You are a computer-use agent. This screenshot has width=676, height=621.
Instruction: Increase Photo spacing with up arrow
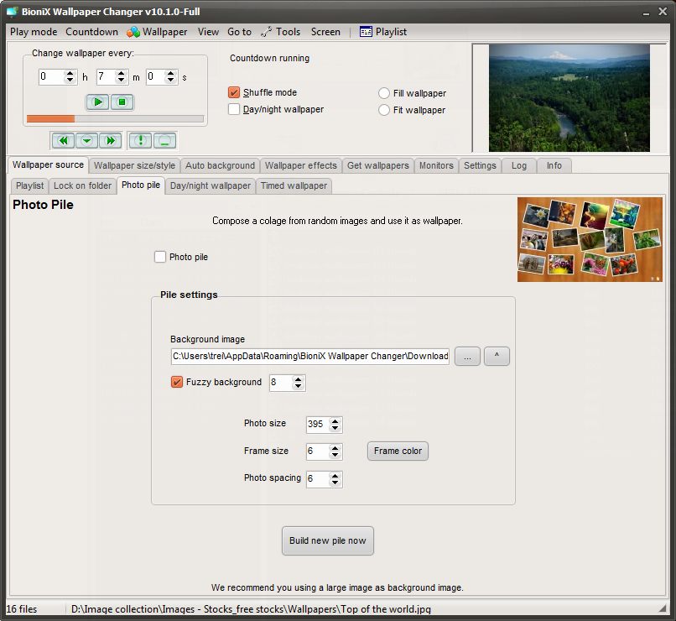(335, 475)
